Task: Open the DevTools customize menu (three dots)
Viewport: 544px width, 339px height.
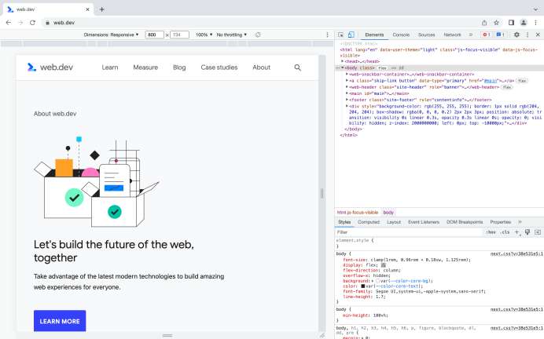Action: [x=527, y=35]
